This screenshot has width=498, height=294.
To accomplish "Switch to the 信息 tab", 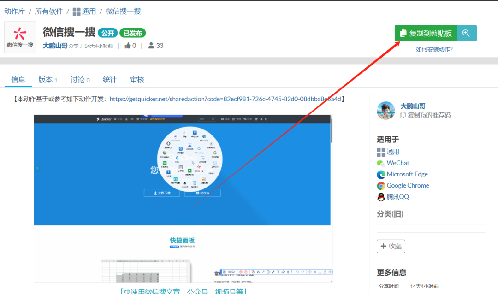I will 18,80.
